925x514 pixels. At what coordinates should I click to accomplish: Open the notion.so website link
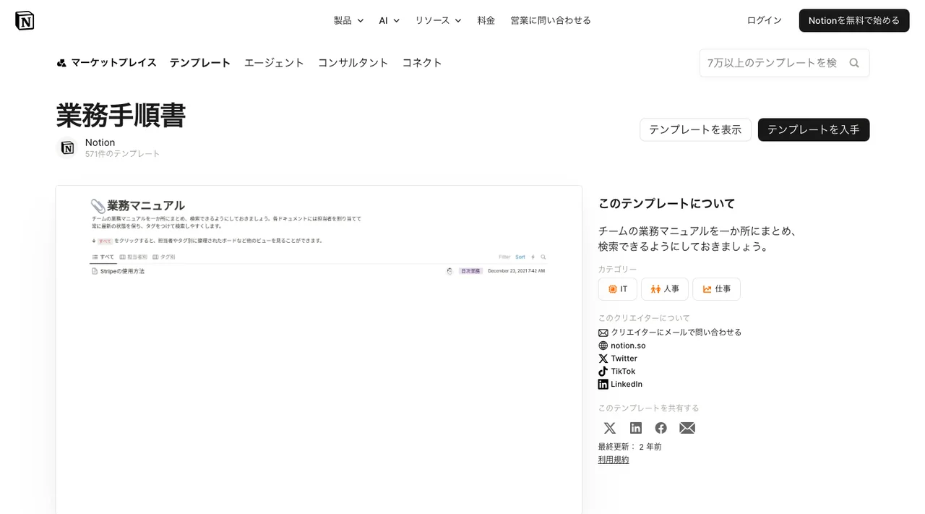coord(622,346)
